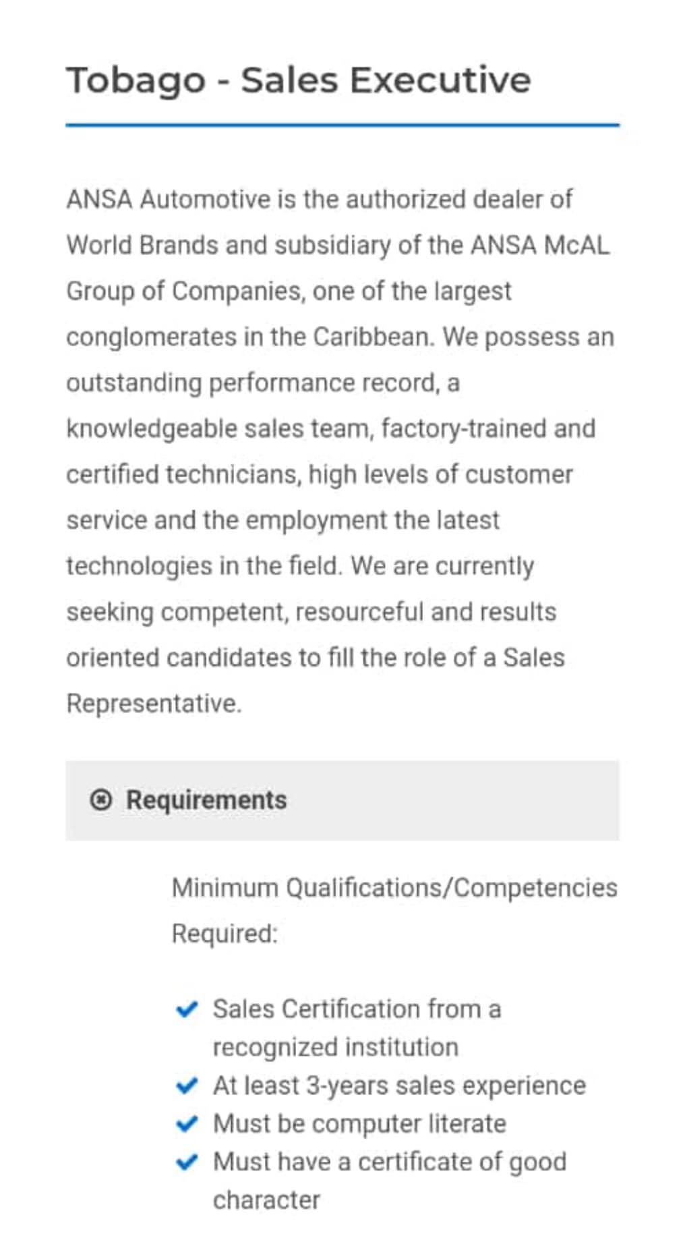Screen dimensions: 685x1236
Task: Click the word character in the last item
Action: point(266,1200)
